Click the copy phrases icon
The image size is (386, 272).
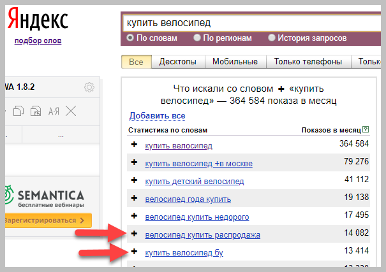(20, 111)
